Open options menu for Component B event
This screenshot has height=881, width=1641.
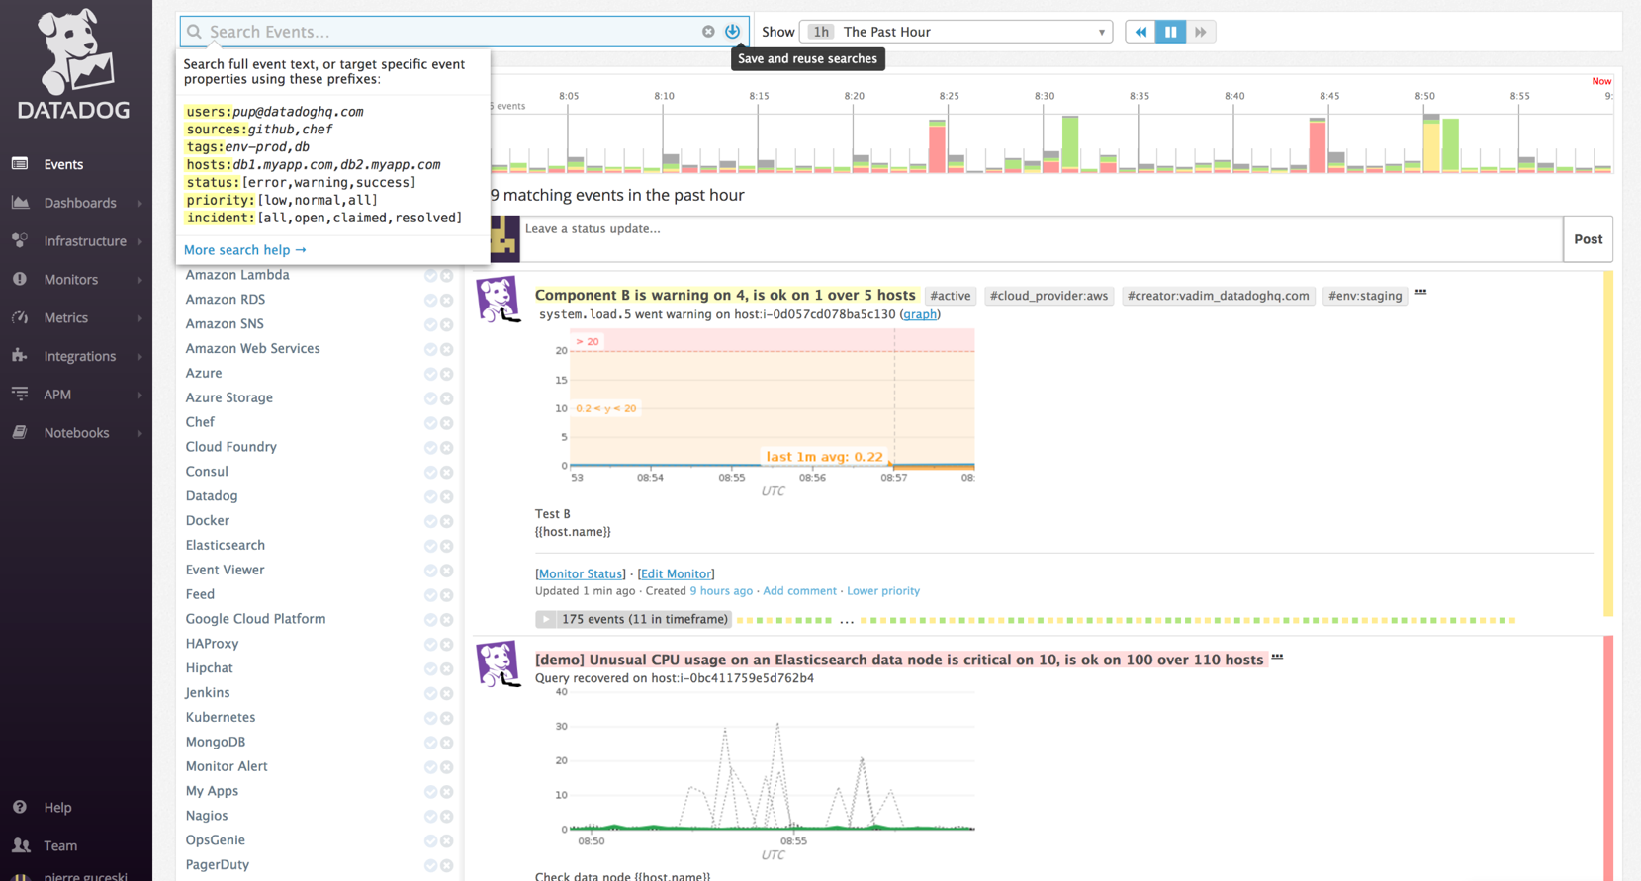coord(1420,293)
